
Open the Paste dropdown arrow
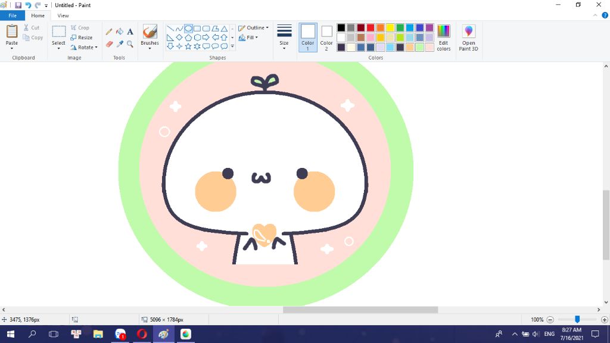[x=12, y=48]
